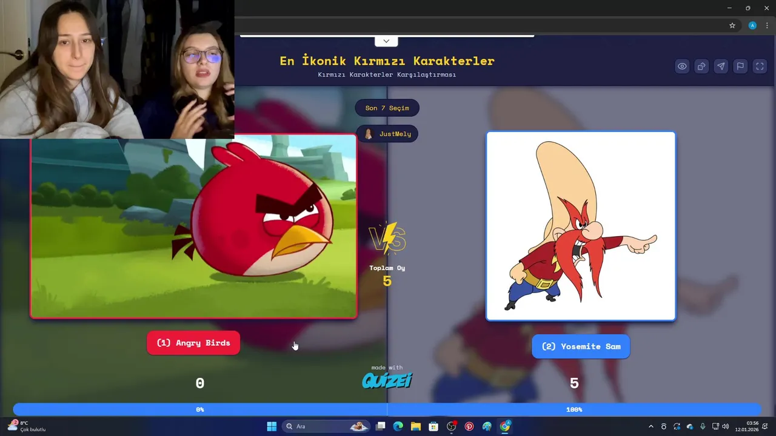776x436 pixels.
Task: Select the Angry Birds red bird image
Action: [193, 226]
